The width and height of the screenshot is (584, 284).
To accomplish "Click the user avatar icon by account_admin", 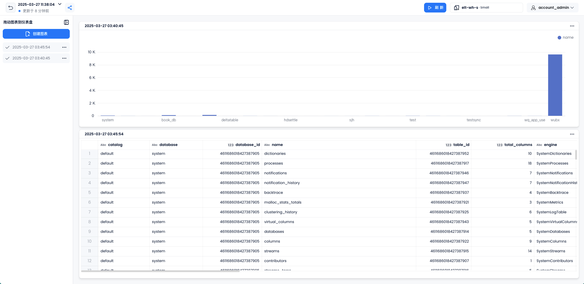I will [533, 8].
